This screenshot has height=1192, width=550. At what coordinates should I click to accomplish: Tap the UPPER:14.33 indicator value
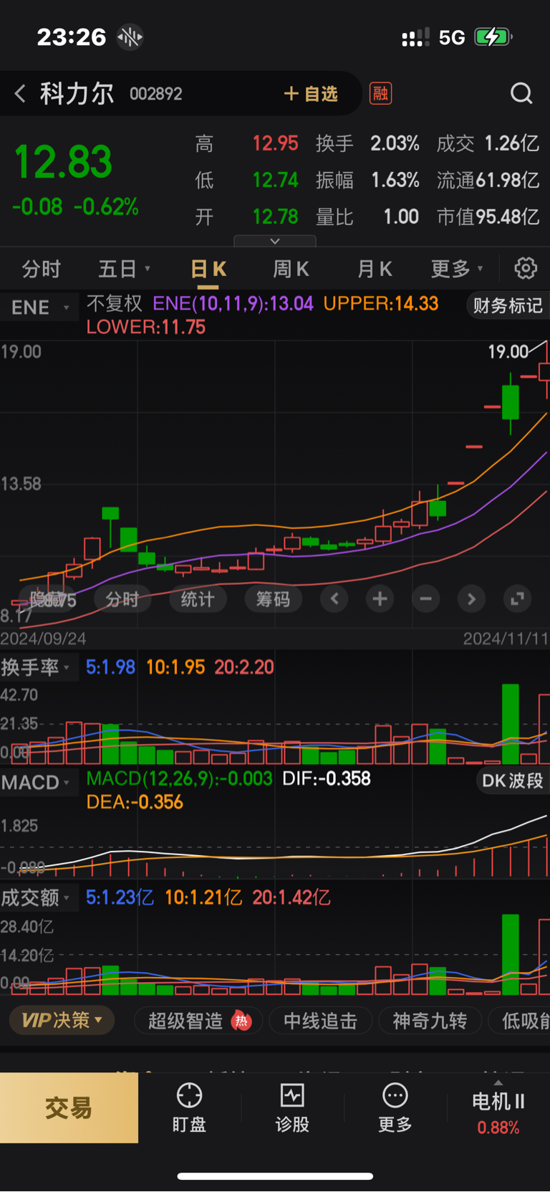pos(381,304)
